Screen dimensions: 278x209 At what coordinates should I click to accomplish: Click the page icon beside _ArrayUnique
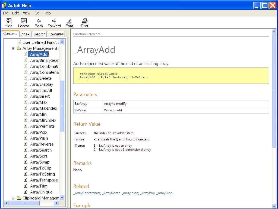(26, 192)
